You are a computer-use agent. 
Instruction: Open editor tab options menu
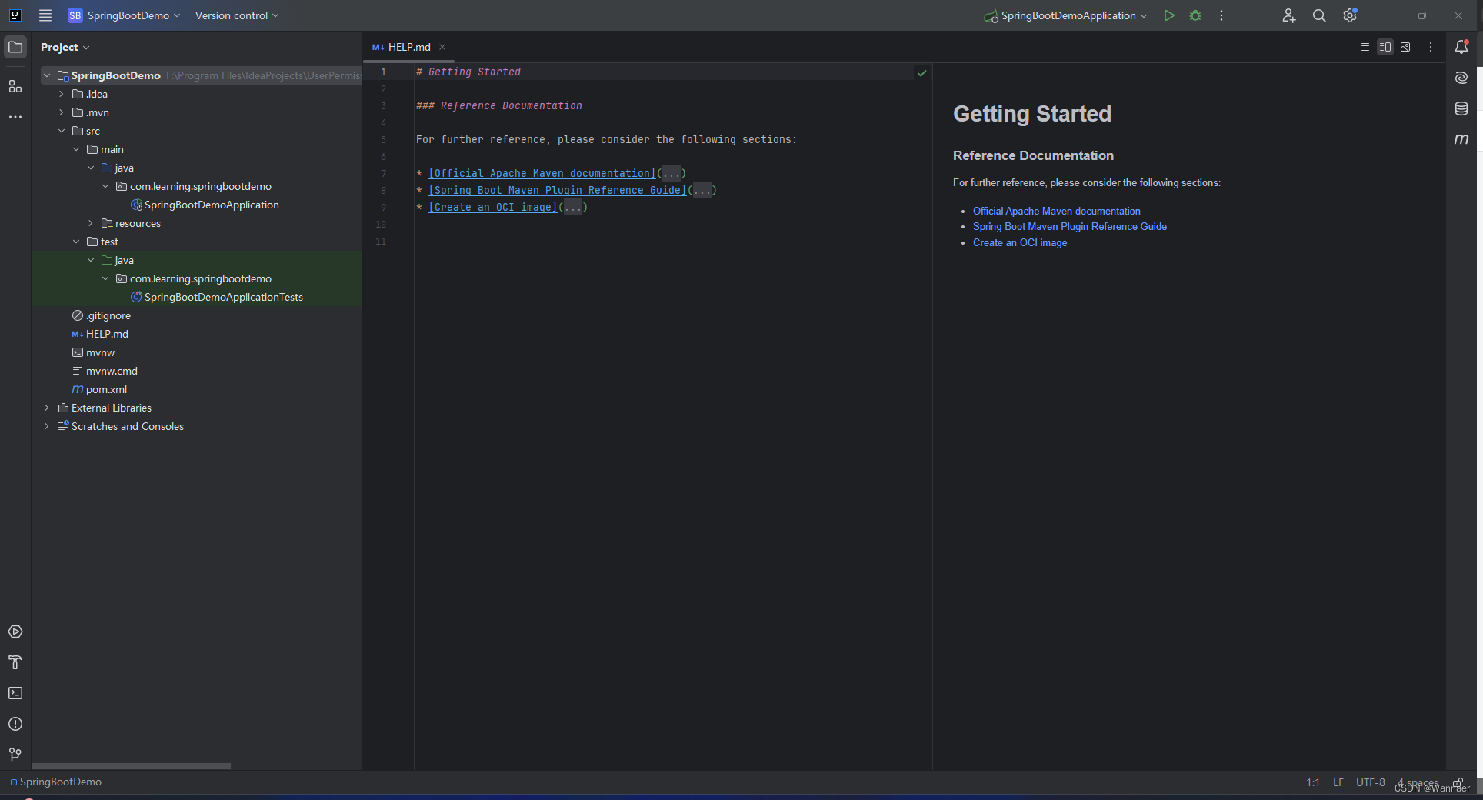(1431, 47)
